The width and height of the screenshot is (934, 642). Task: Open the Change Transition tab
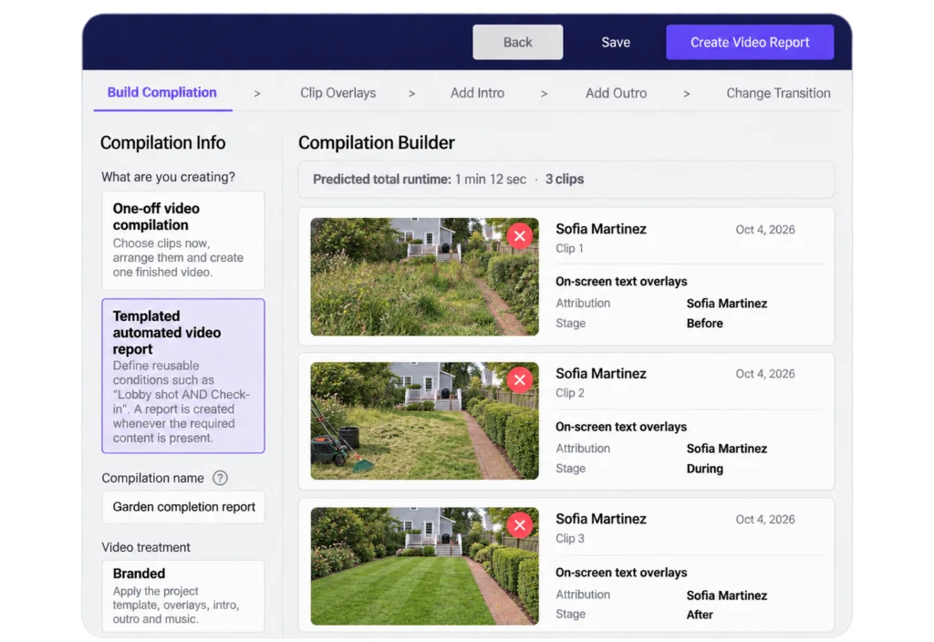778,93
